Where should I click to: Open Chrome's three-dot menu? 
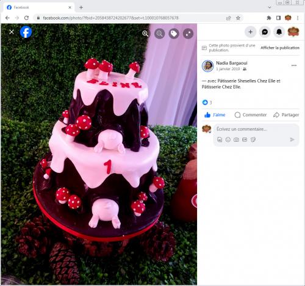point(298,18)
